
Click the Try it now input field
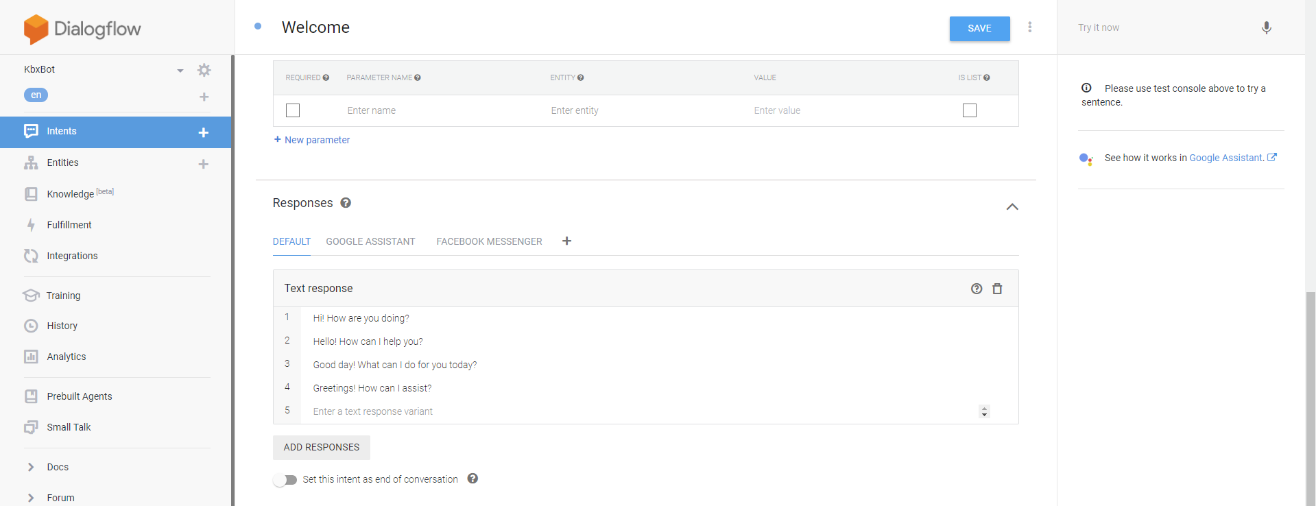tap(1164, 27)
